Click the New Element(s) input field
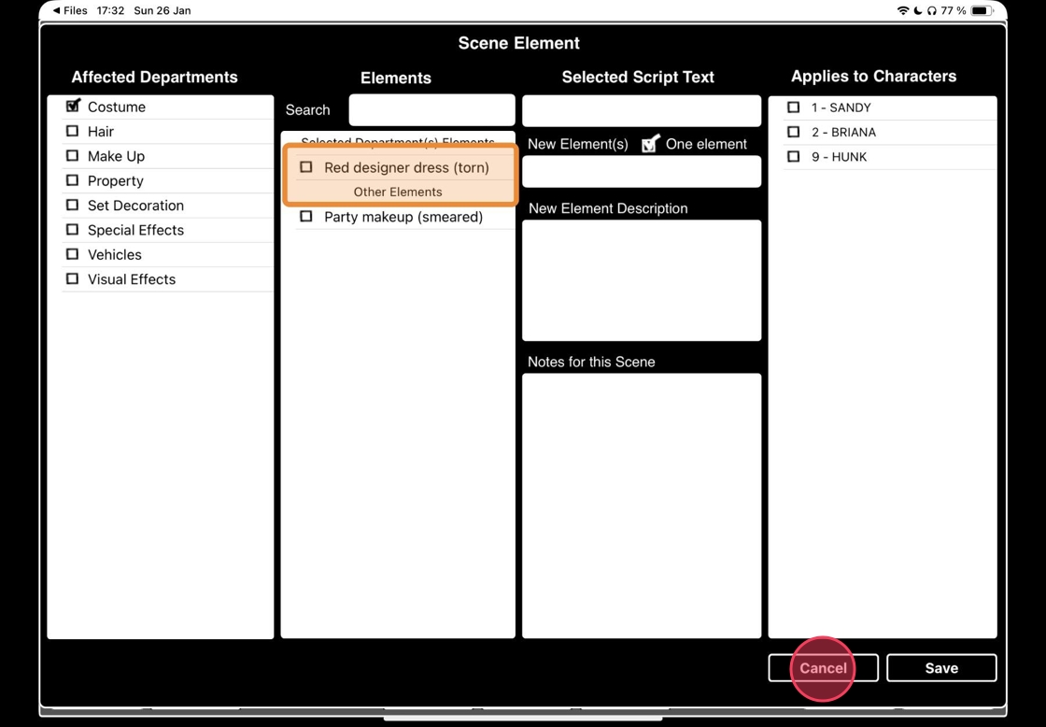The width and height of the screenshot is (1046, 727). 641,172
